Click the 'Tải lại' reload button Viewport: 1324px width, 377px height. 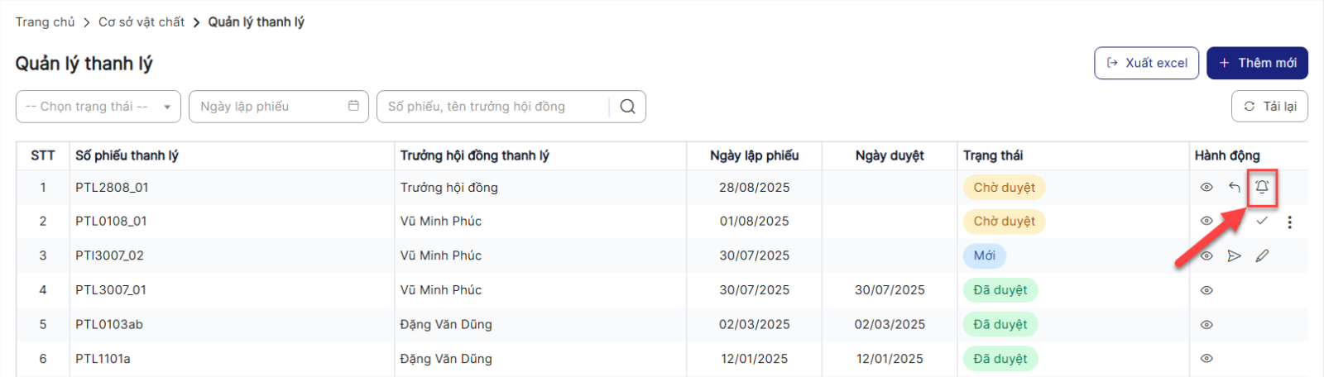[1269, 106]
